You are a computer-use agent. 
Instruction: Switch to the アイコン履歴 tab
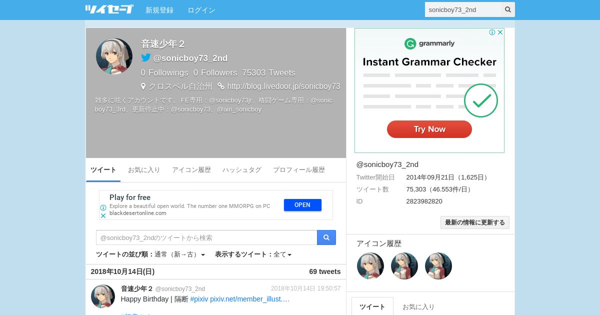pos(191,170)
